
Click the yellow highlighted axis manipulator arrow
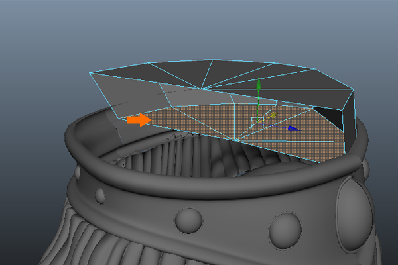pyautogui.click(x=275, y=115)
